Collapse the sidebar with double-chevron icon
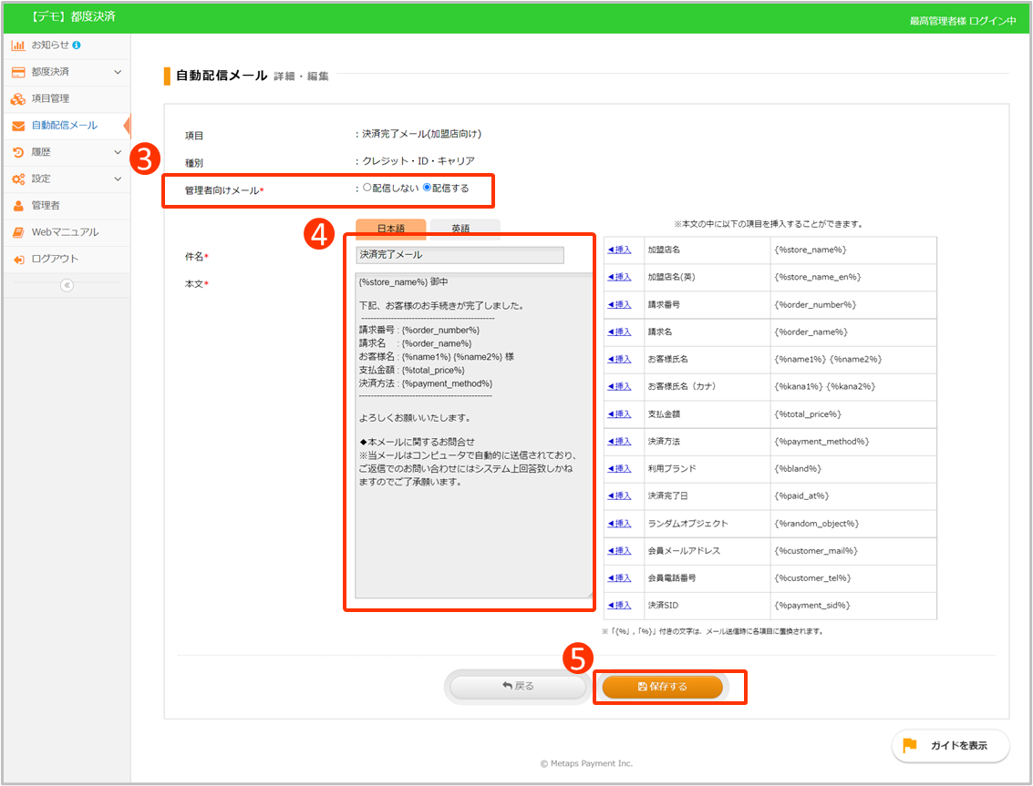 pyautogui.click(x=66, y=285)
